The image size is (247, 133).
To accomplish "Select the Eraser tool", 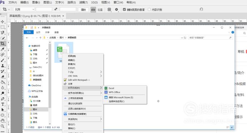I will pos(2,77).
